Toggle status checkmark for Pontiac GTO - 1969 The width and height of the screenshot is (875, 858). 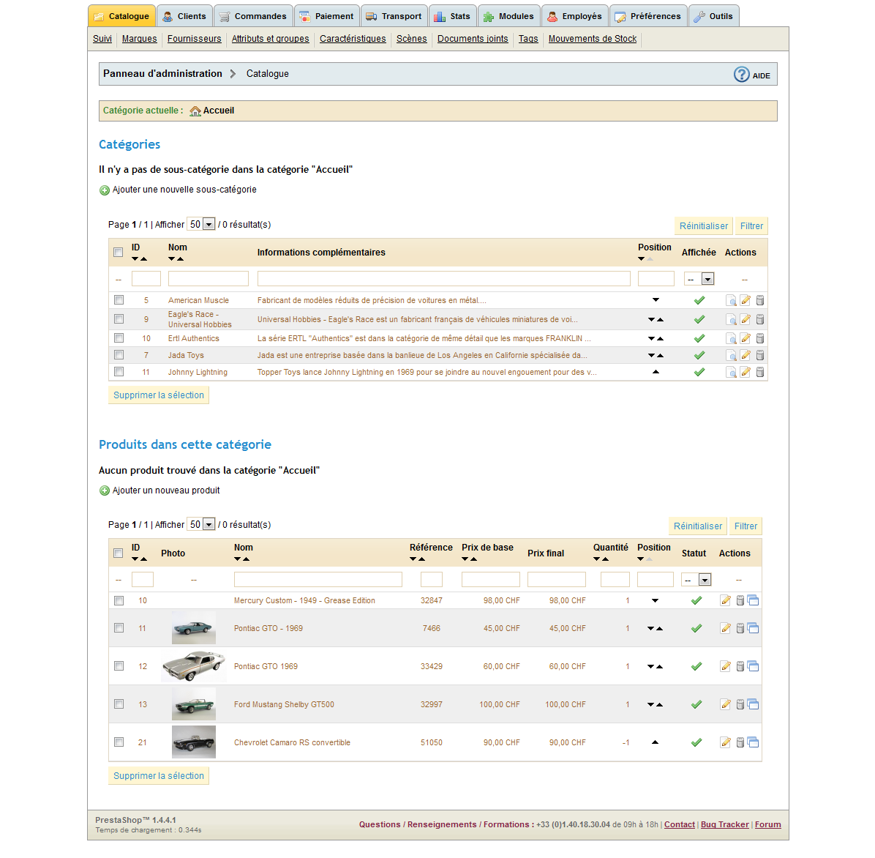click(696, 629)
